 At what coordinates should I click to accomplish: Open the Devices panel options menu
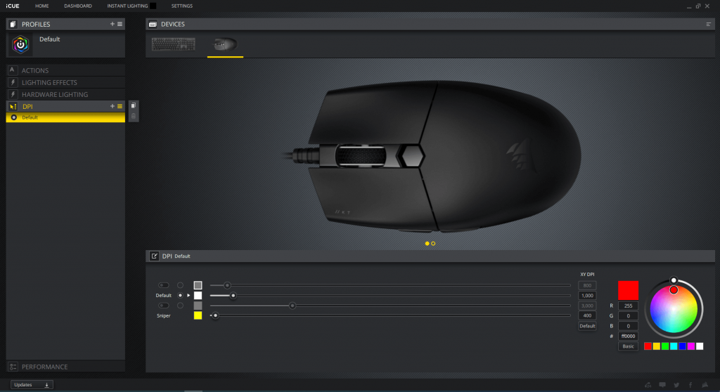[708, 25]
